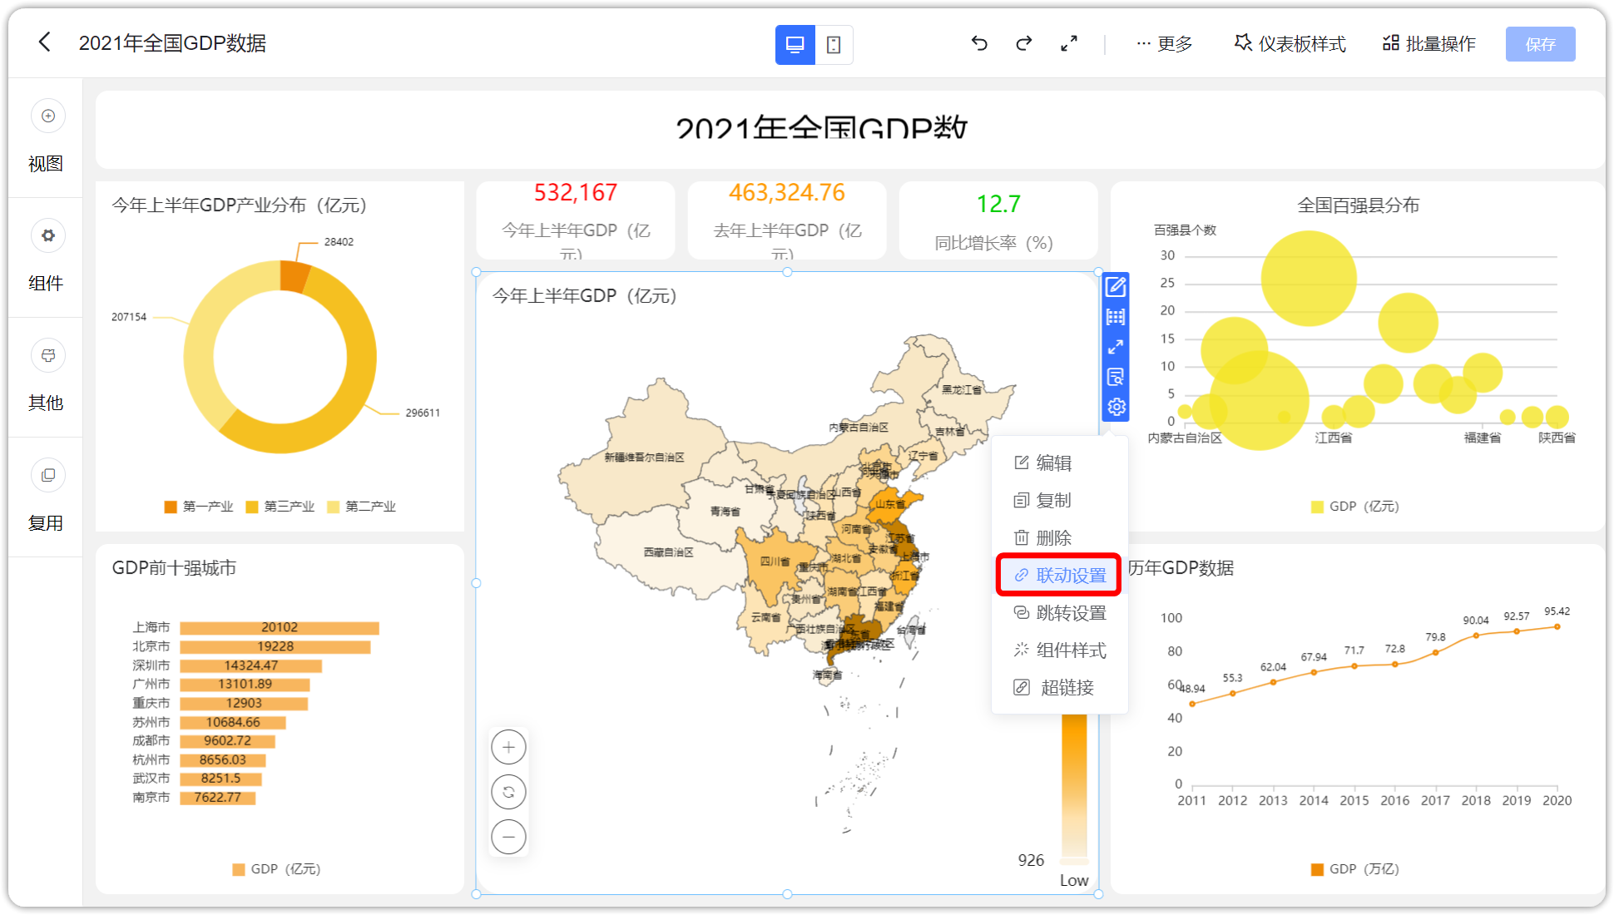Redo the last action
1614x915 pixels.
[x=1024, y=43]
